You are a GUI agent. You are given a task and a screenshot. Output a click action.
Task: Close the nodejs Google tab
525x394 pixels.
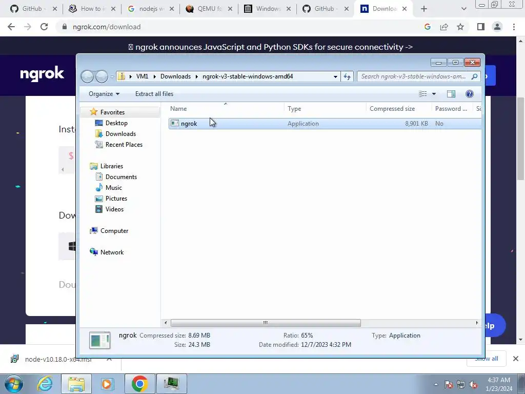171,9
